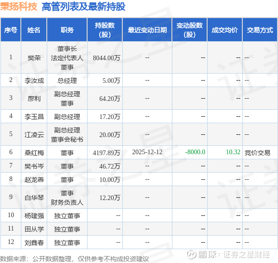
Task: Click the name 赵龙善
Action: (x=34, y=180)
